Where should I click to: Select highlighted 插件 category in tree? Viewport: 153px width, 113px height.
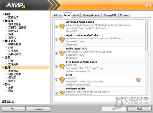pyautogui.click(x=25, y=68)
